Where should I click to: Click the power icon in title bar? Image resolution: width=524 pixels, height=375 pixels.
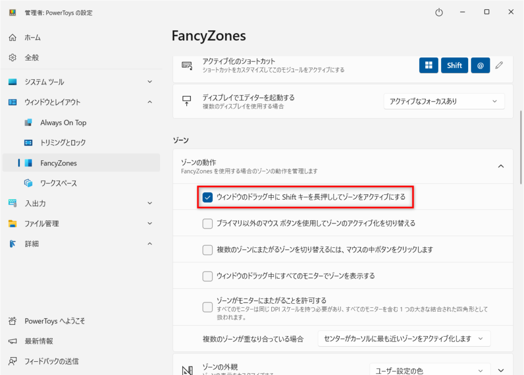pos(439,12)
